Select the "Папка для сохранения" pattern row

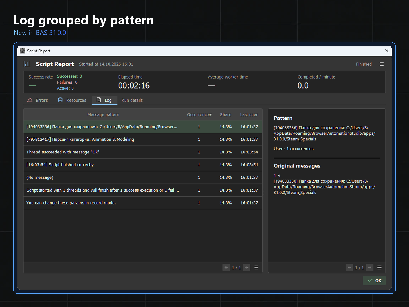pyautogui.click(x=143, y=127)
